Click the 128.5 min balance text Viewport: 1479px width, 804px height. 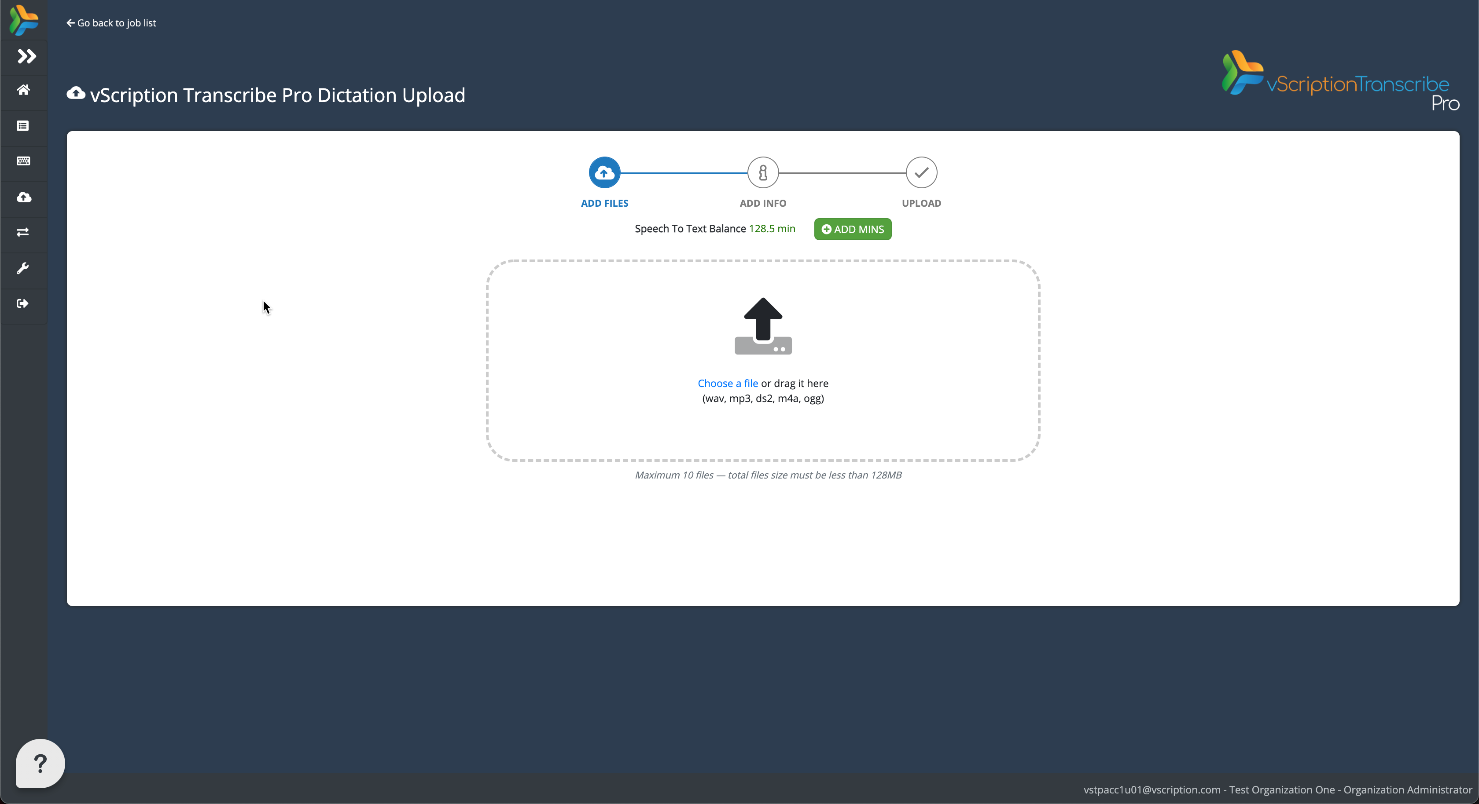click(x=772, y=229)
